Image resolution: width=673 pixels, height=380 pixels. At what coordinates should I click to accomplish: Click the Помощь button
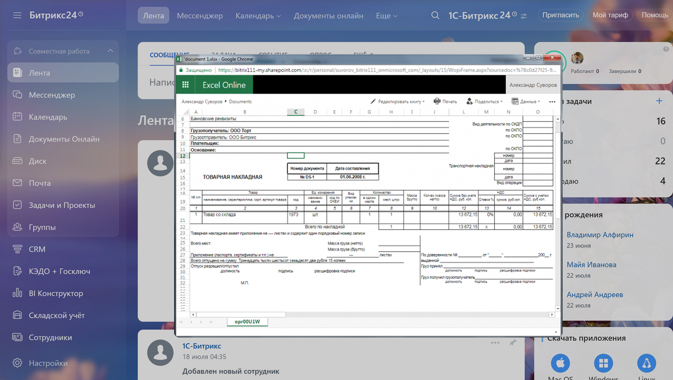[655, 15]
